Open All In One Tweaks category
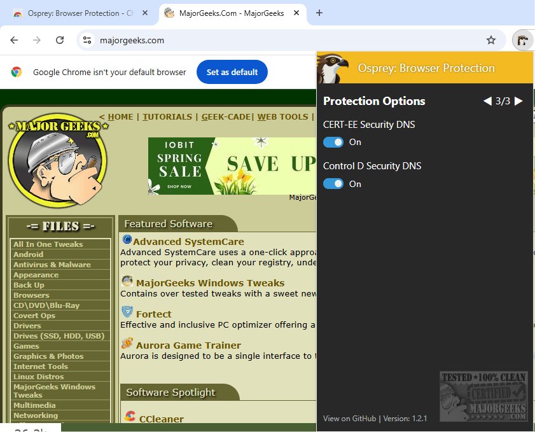The height and width of the screenshot is (432, 535). [x=48, y=244]
